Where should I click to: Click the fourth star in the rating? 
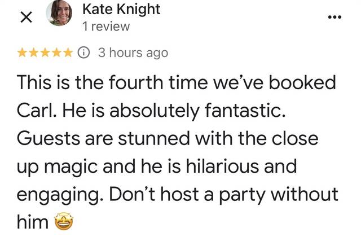click(x=56, y=52)
